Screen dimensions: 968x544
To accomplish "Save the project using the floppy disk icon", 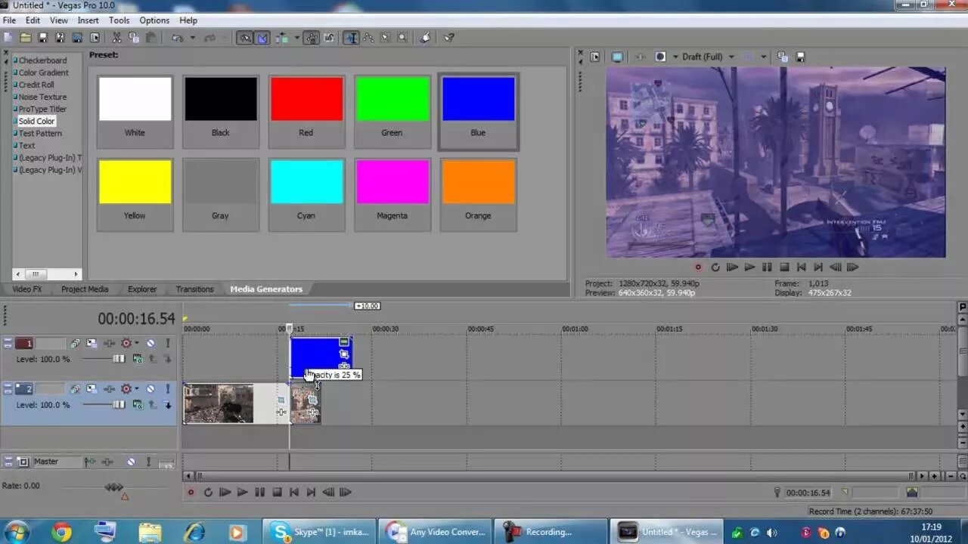I will coord(43,38).
